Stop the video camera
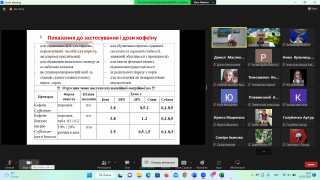 pyautogui.click(x=28, y=164)
